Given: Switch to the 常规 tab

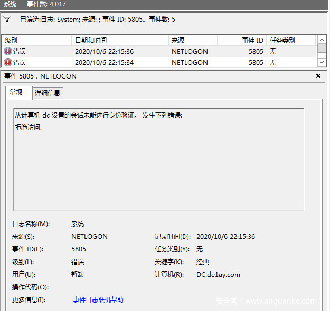Looking at the screenshot, I should tap(16, 92).
